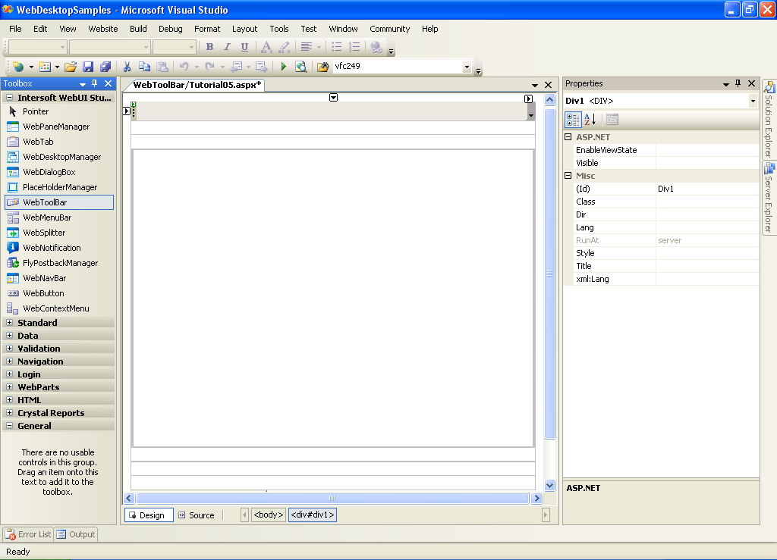This screenshot has height=560, width=777.
Task: Click the Cut scissors icon
Action: click(x=127, y=67)
